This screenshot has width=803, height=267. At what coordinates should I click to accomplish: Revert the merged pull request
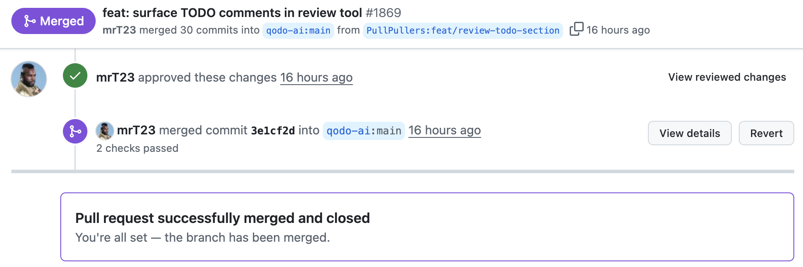(x=766, y=133)
